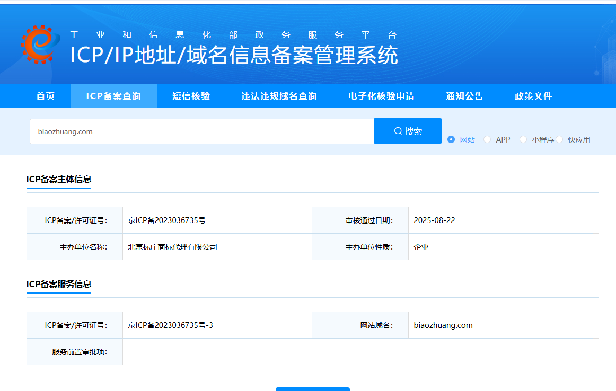Image resolution: width=616 pixels, height=391 pixels.
Task: Click the MIIT gear logo icon
Action: click(x=41, y=45)
